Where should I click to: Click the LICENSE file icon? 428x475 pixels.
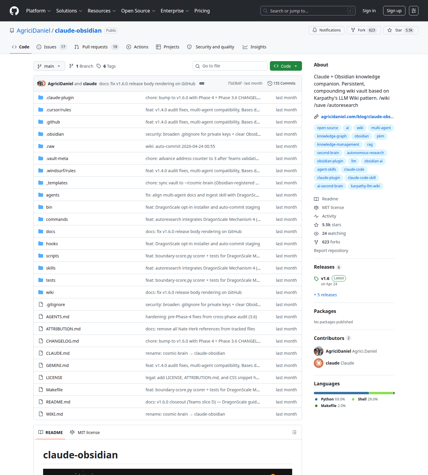click(x=41, y=377)
